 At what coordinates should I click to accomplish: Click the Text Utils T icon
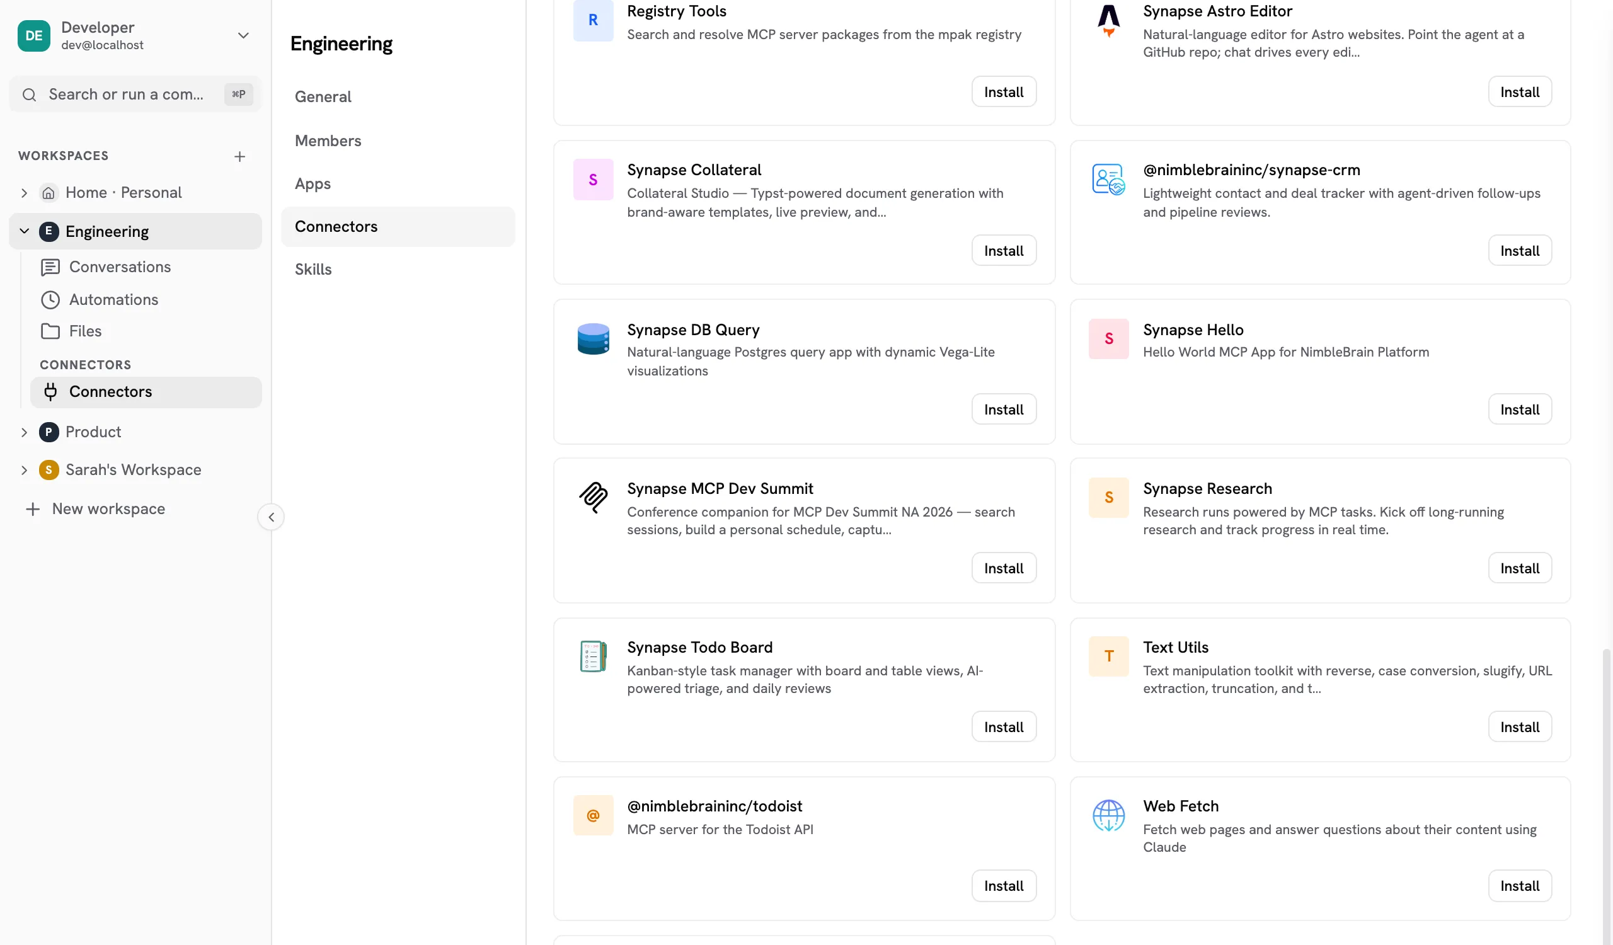click(x=1108, y=656)
